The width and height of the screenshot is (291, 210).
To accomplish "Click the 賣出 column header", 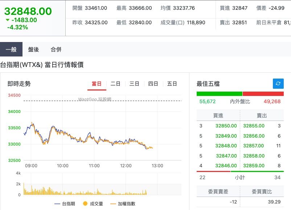I will point(262,115).
